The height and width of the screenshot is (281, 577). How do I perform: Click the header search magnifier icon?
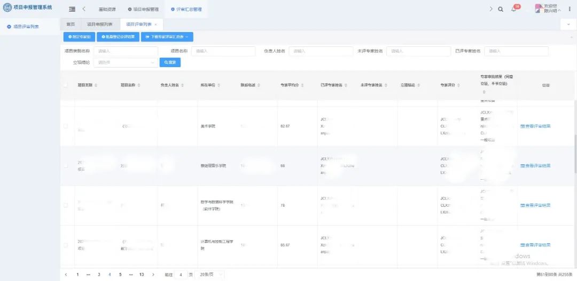pos(501,9)
